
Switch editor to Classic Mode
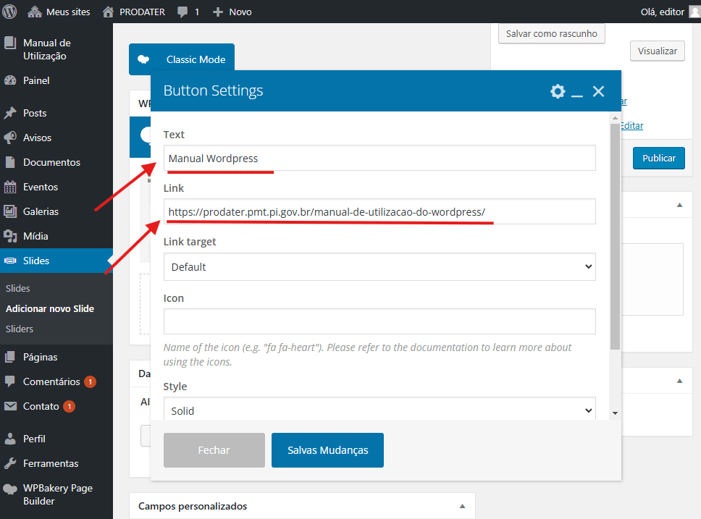[182, 59]
